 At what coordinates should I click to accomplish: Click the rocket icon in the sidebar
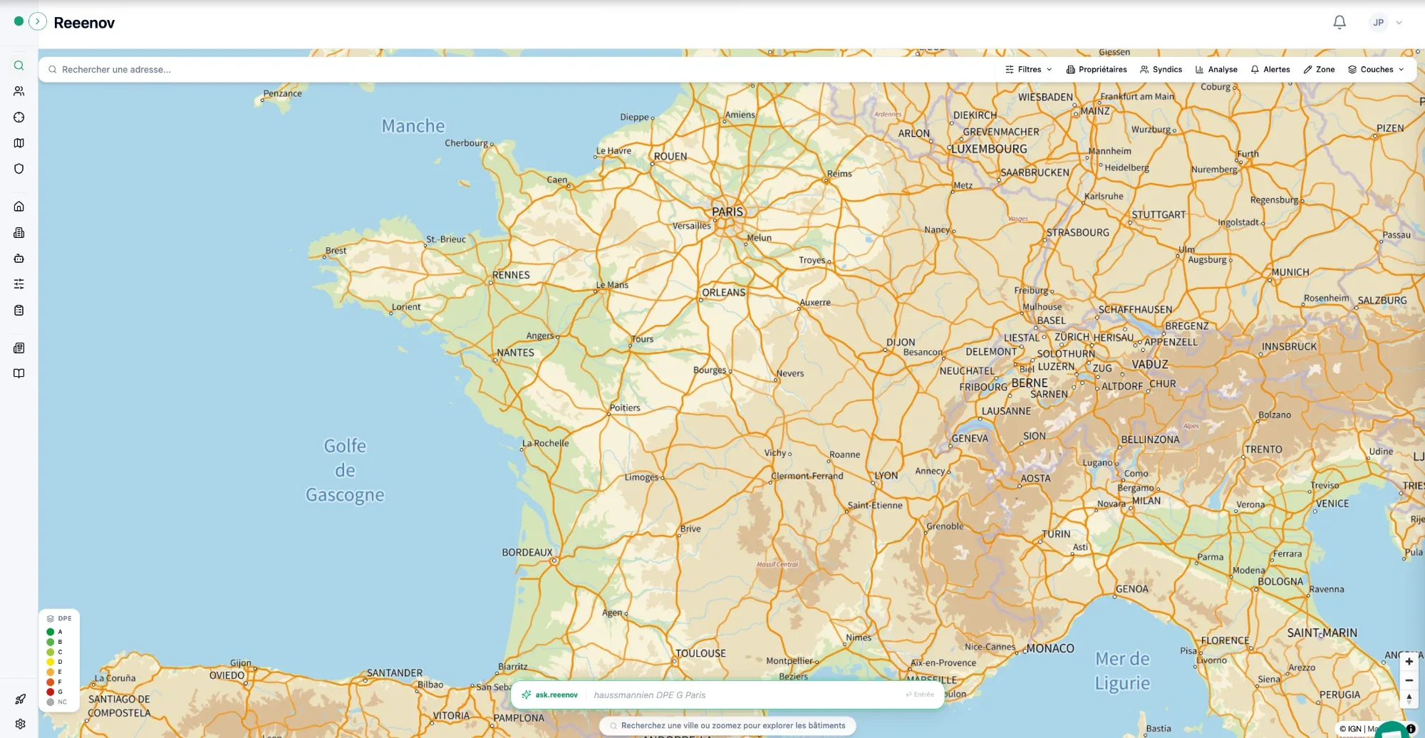(x=20, y=700)
